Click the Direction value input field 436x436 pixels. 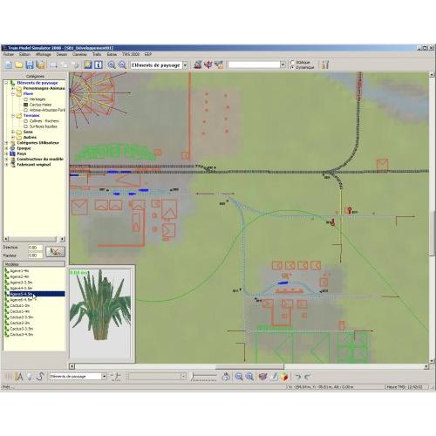coord(35,248)
